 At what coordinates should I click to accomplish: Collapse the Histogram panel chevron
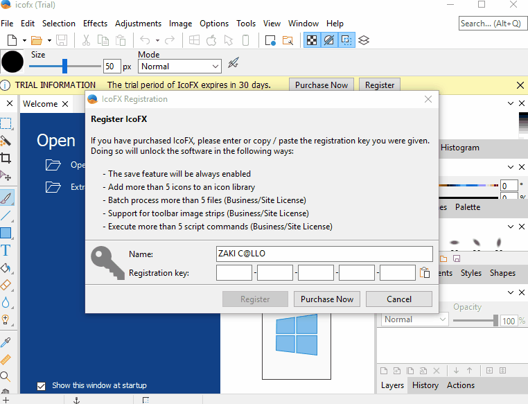pos(511,103)
